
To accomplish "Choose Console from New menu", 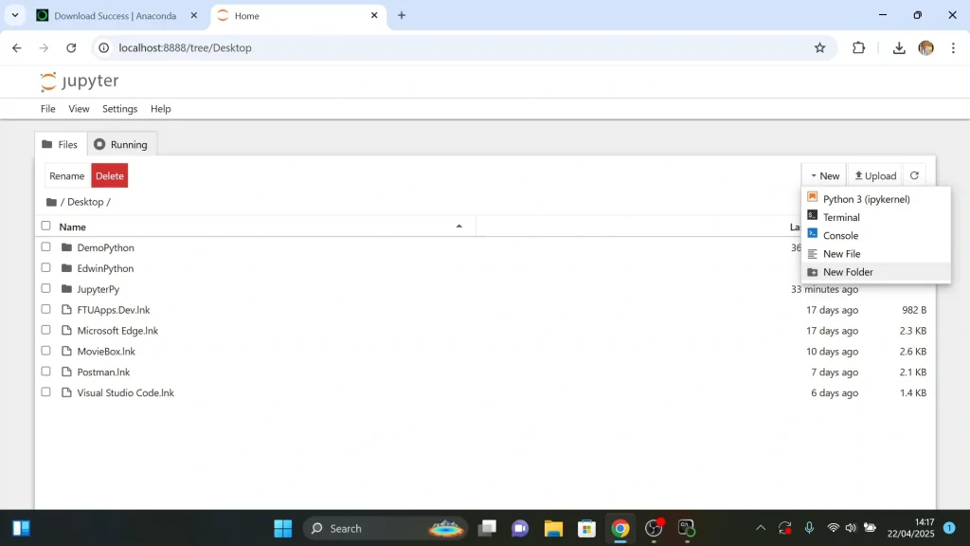I will (876, 235).
